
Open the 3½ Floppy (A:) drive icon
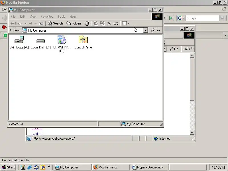[x=19, y=42]
